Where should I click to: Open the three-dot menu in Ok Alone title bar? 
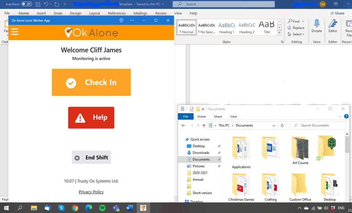pyautogui.click(x=132, y=20)
